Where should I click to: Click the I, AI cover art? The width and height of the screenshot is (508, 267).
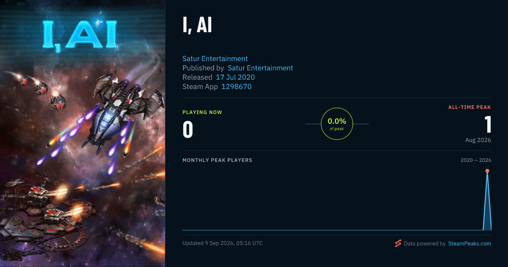tap(83, 133)
